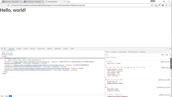Toggle the device toolbar in DevTools
This screenshot has height=97, width=172.
pyautogui.click(x=5, y=48)
